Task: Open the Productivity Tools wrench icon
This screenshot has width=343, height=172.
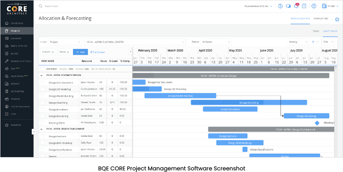Action: (7, 61)
